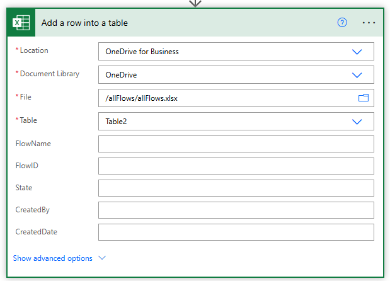Expand the Location dropdown

(357, 52)
